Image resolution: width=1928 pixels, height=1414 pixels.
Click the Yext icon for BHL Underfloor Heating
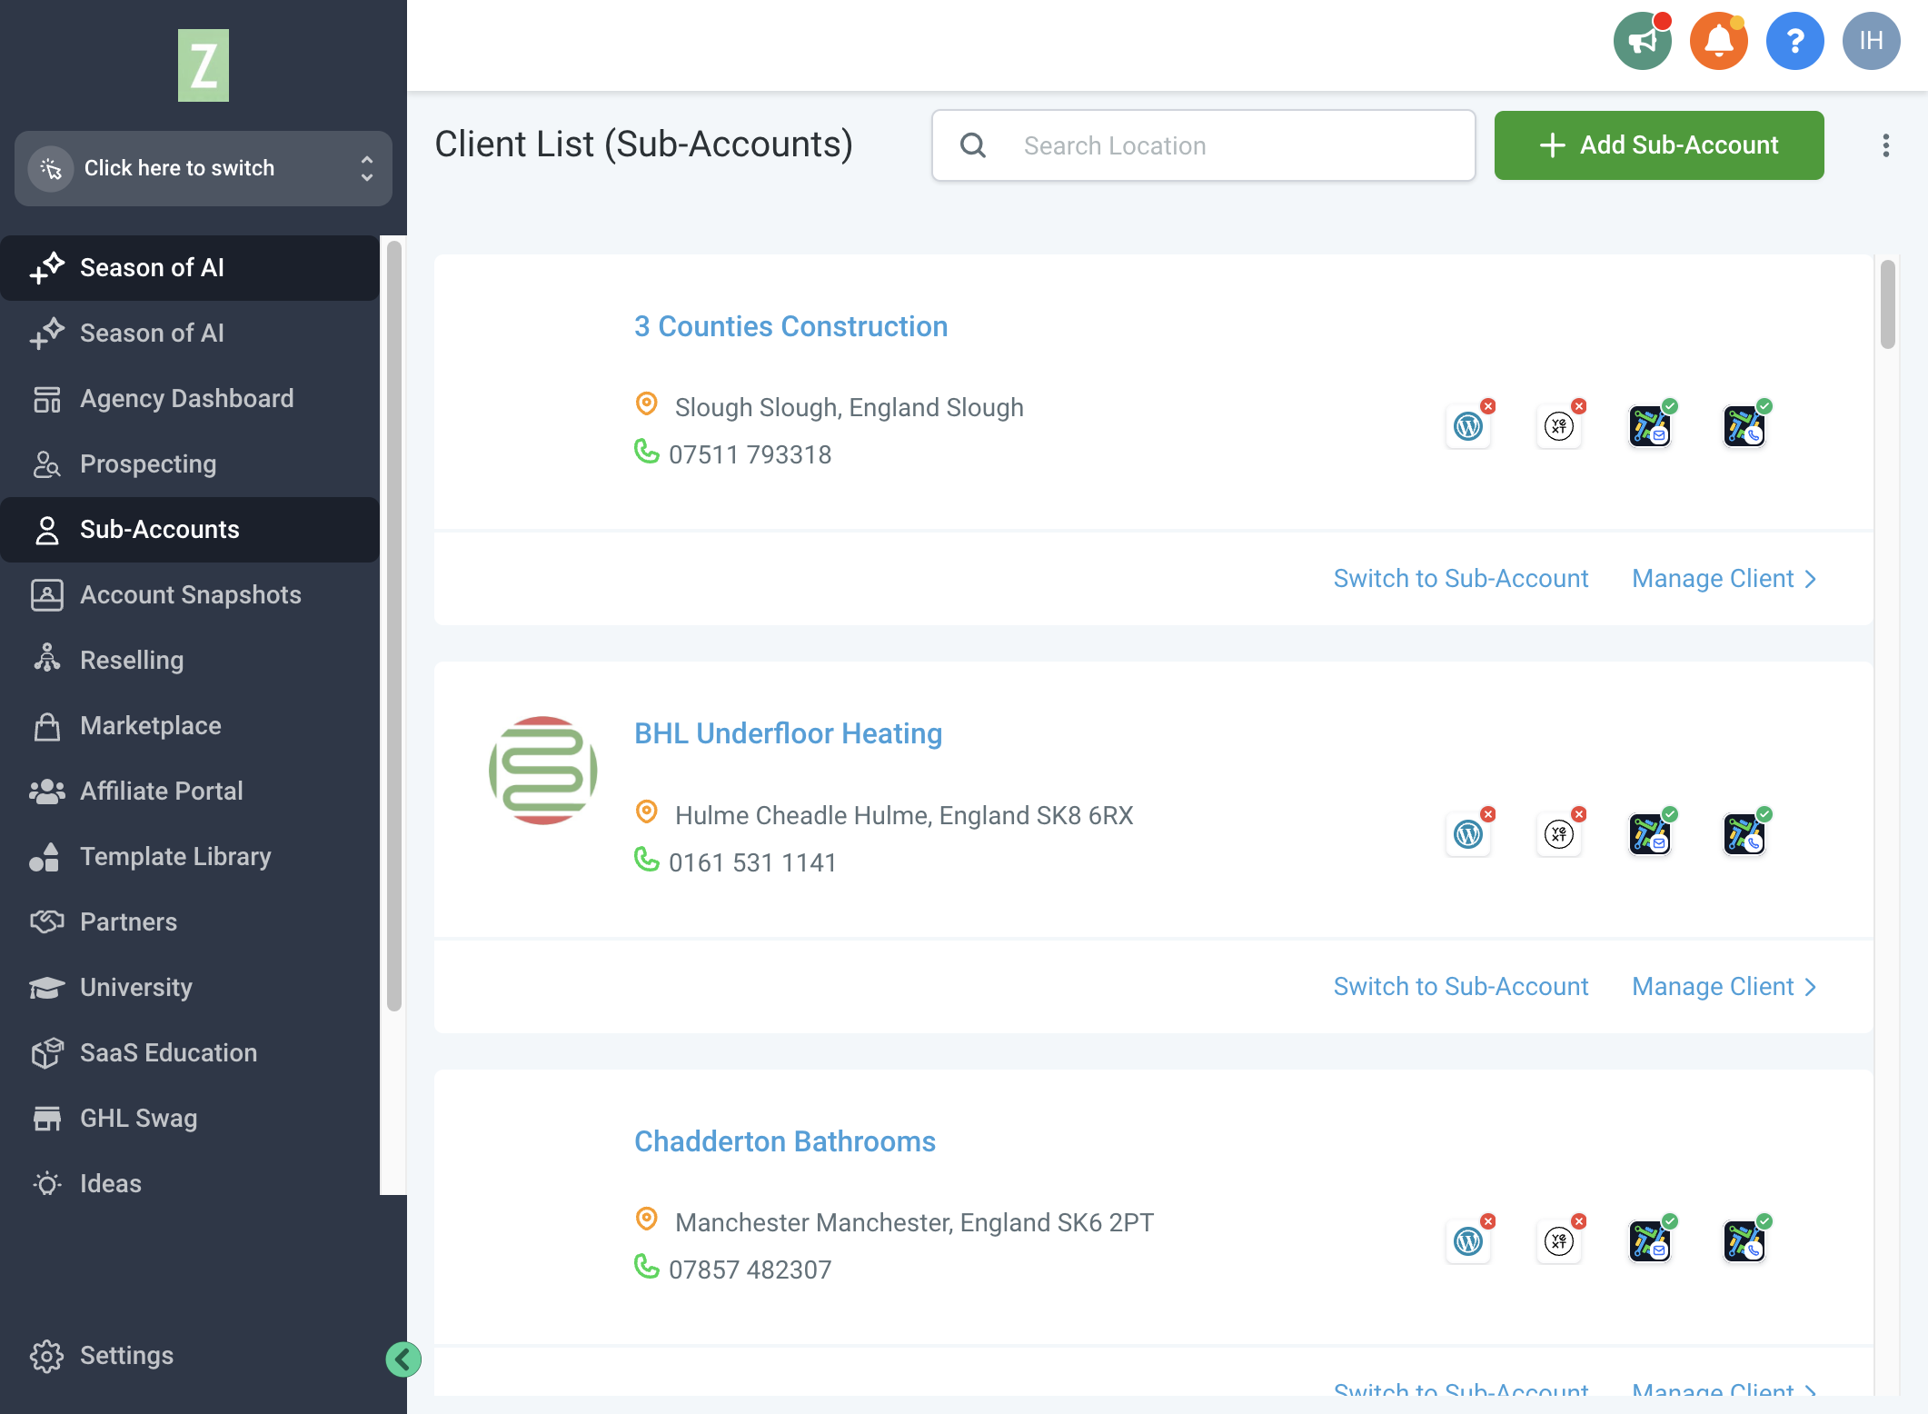click(1559, 834)
